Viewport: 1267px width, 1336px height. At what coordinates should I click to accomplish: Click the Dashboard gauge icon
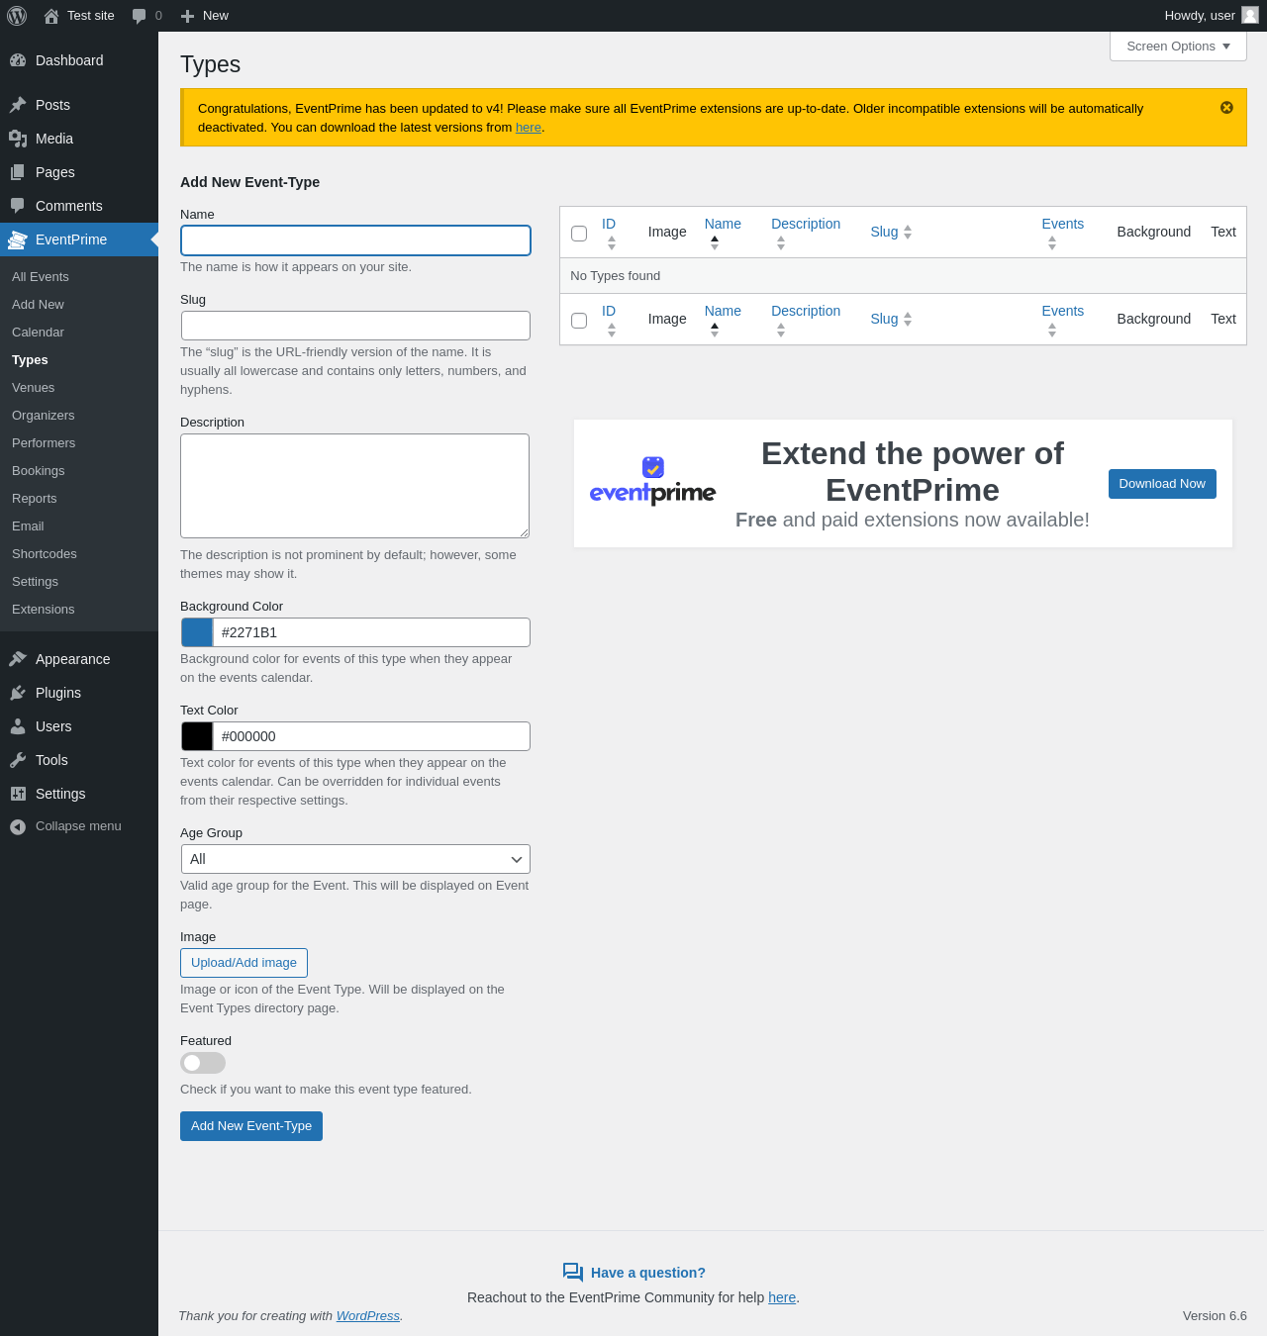pos(18,60)
